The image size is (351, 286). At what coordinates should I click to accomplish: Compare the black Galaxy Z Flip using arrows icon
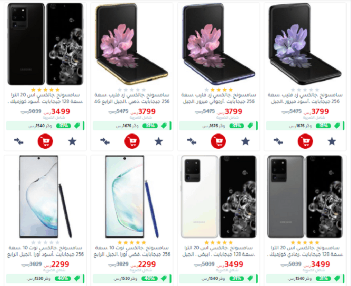278,141
